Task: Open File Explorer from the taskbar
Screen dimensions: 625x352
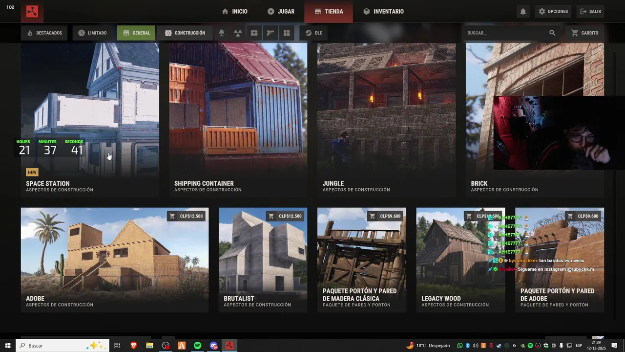Action: [x=149, y=346]
